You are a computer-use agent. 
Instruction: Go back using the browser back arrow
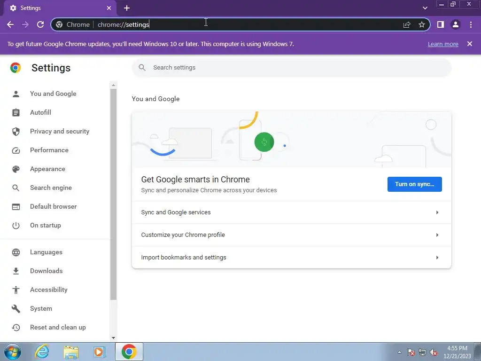[10, 24]
